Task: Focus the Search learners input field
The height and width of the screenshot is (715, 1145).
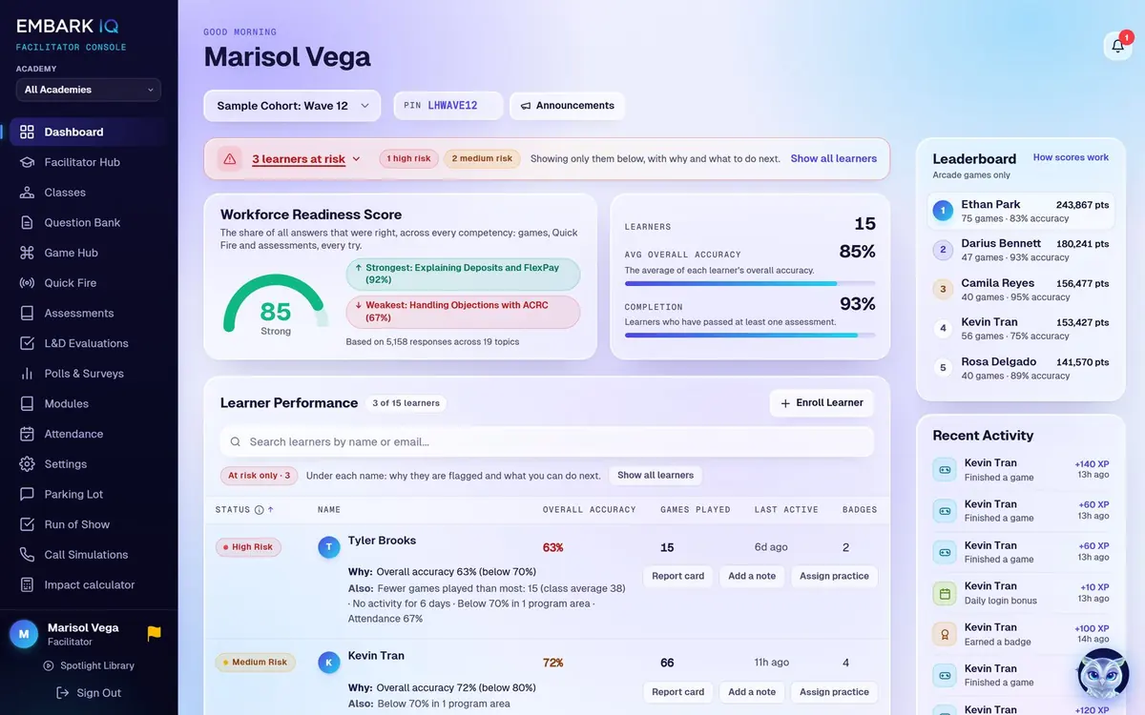Action: pyautogui.click(x=548, y=441)
